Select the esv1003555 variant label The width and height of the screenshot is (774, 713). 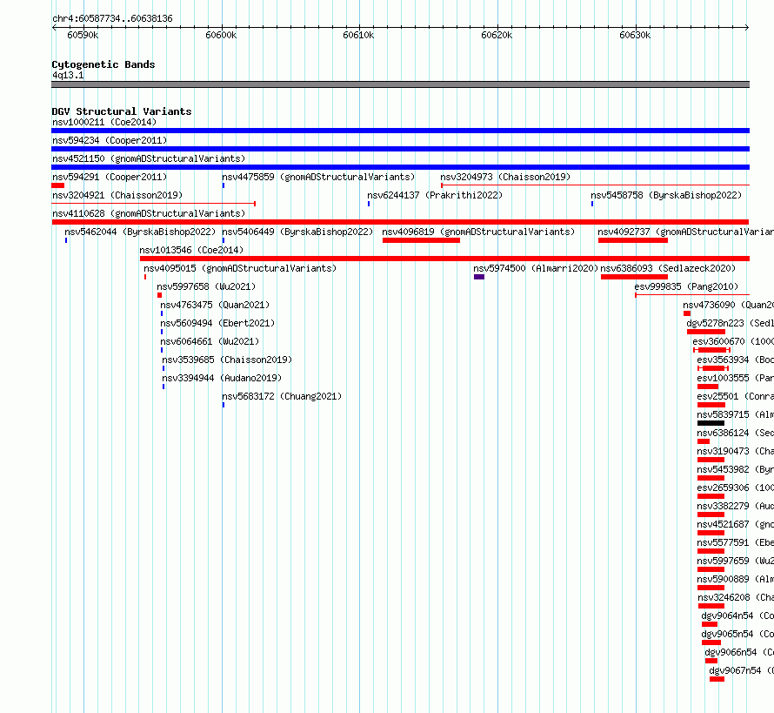pos(735,378)
